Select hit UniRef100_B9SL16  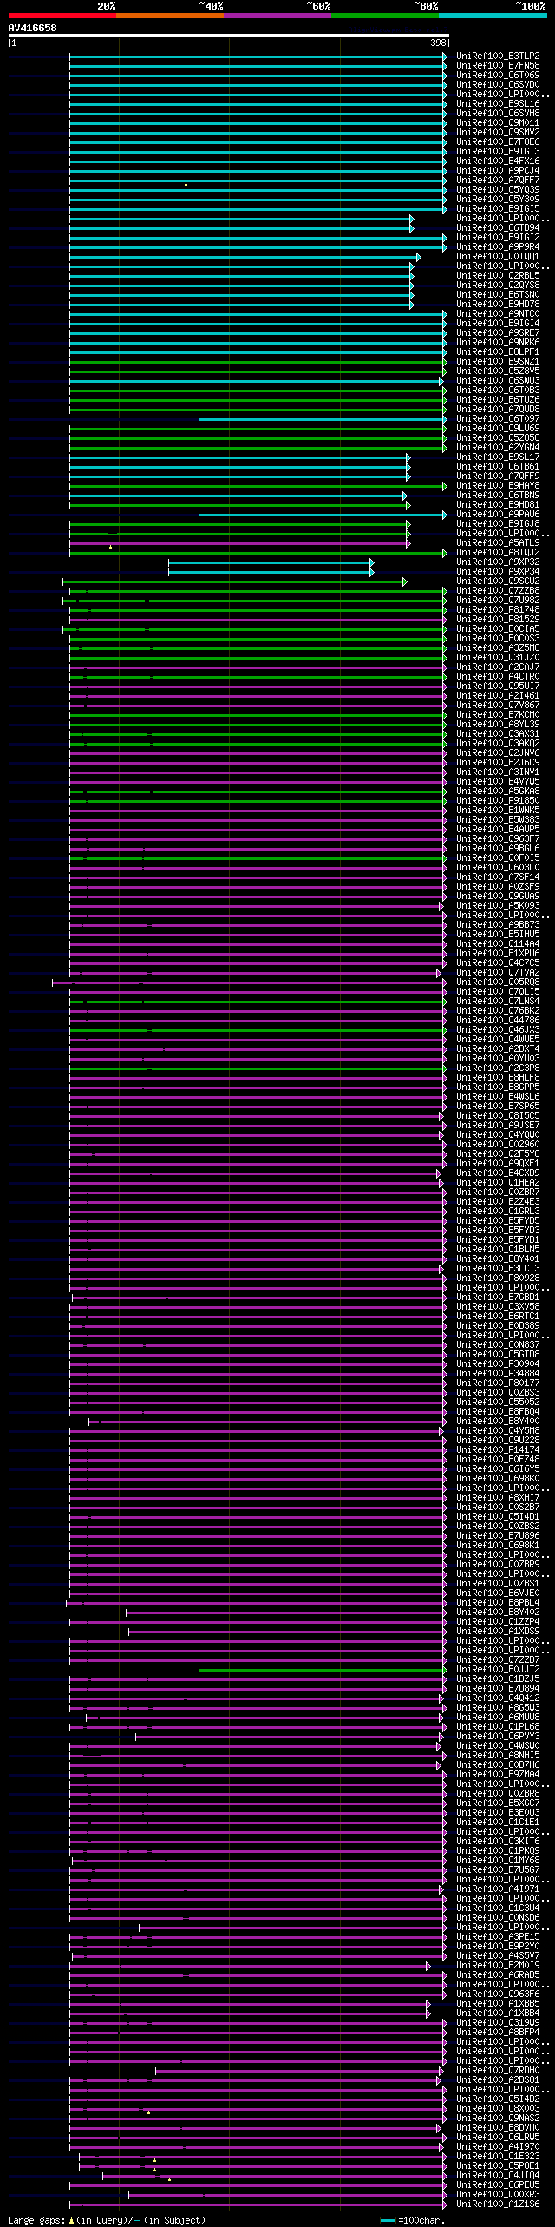point(498,104)
